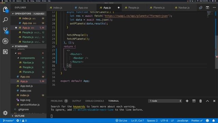Open .gitignore in file tree
The width and height of the screenshot is (218, 123).
[29, 109]
